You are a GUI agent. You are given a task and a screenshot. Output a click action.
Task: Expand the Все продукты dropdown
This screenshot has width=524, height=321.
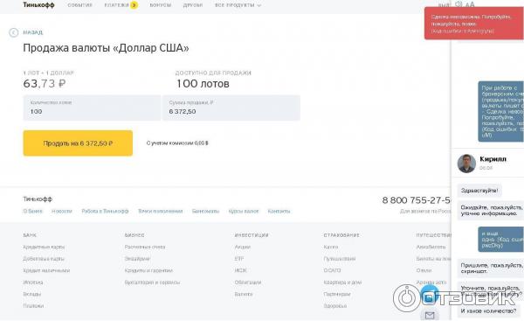point(238,5)
